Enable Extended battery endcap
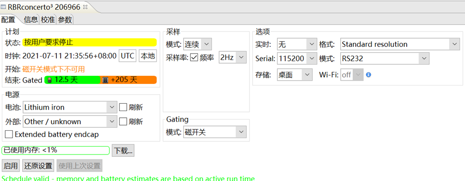The width and height of the screenshot is (465, 181). 9,134
